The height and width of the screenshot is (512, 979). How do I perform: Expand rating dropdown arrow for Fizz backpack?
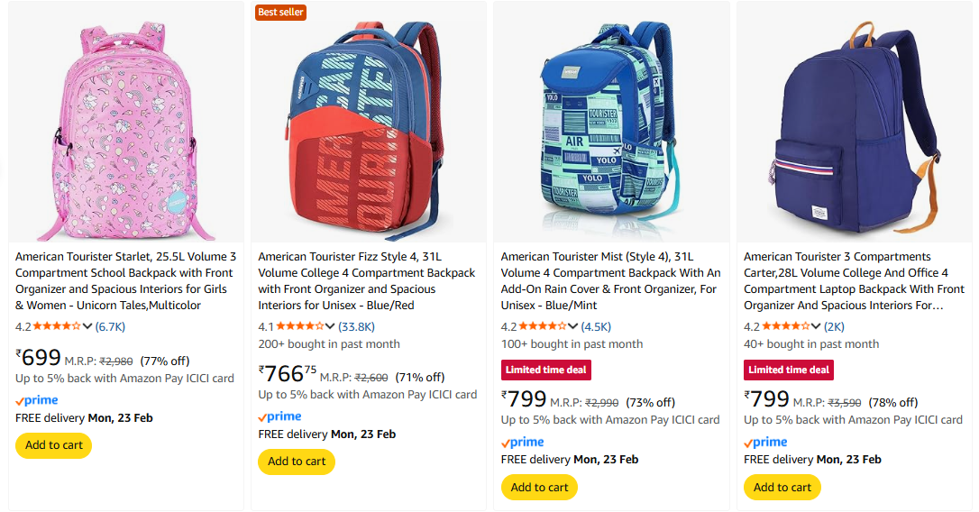pyautogui.click(x=331, y=326)
